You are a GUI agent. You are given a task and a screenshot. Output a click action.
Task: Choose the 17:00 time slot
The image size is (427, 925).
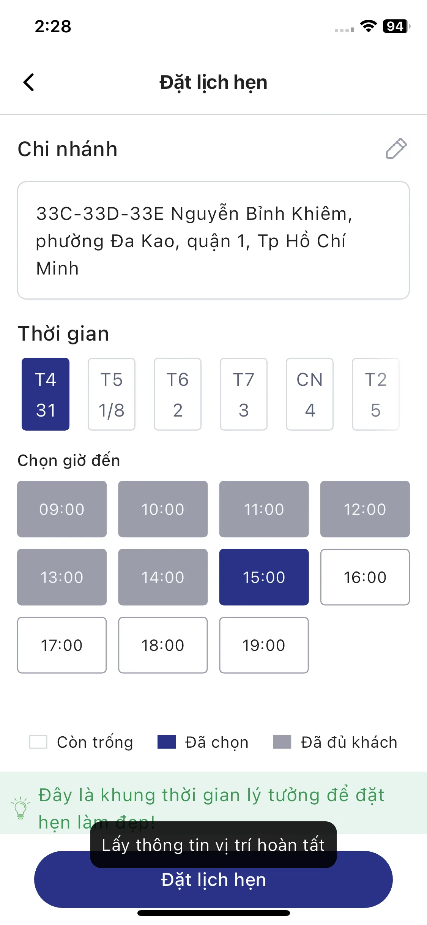[62, 645]
